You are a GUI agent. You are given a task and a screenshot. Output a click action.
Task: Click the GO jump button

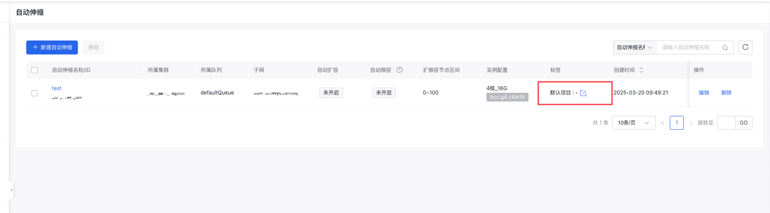pyautogui.click(x=743, y=123)
